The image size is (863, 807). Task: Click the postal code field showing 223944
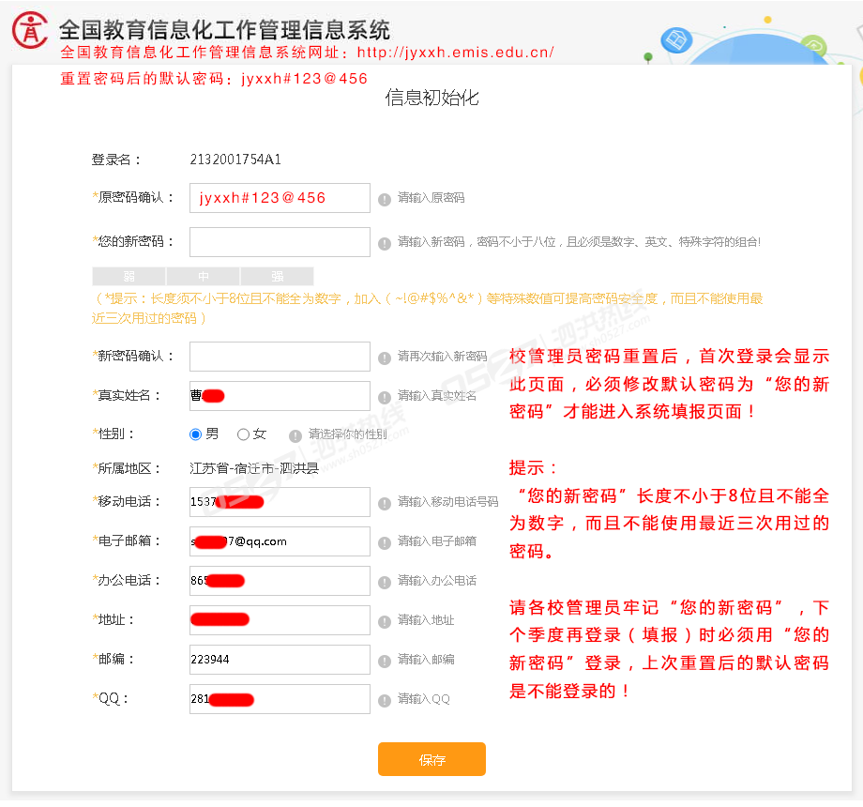click(x=280, y=660)
